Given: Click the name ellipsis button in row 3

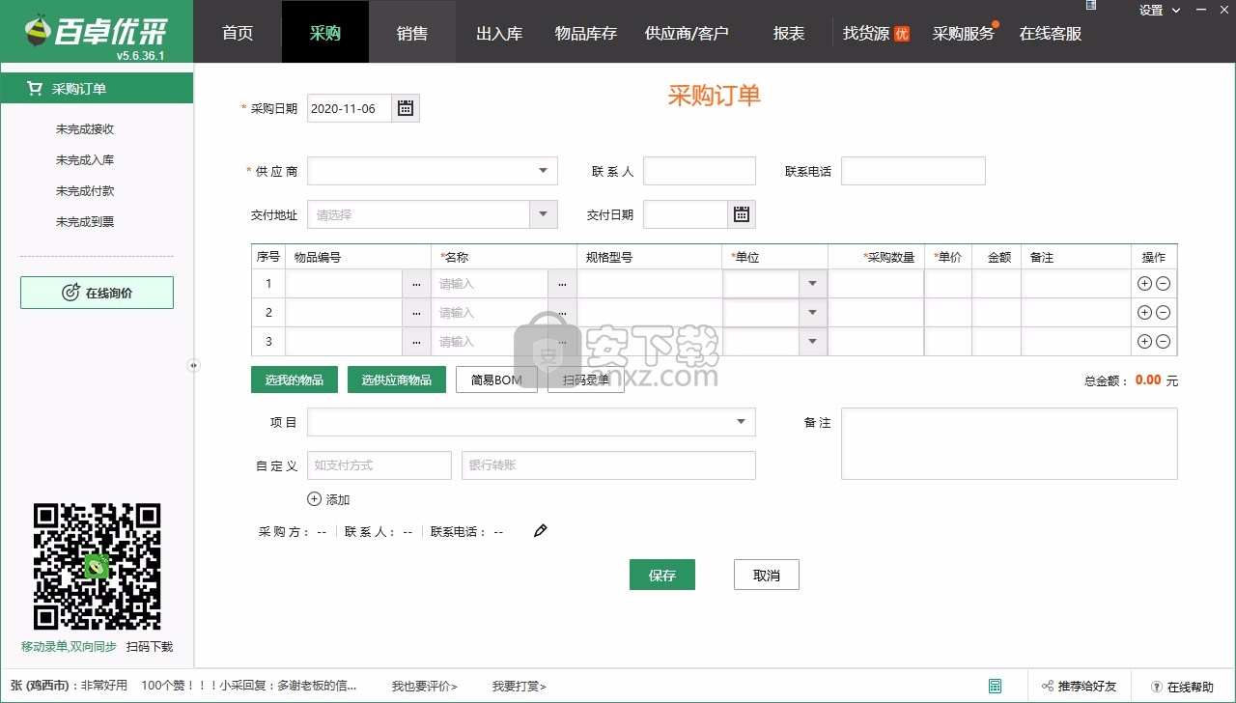Looking at the screenshot, I should (x=562, y=342).
